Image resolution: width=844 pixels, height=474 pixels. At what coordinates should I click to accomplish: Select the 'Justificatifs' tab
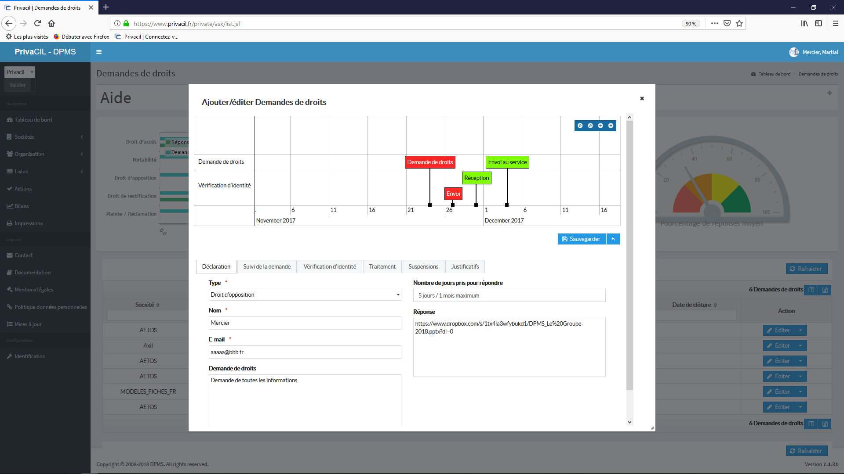pyautogui.click(x=466, y=266)
